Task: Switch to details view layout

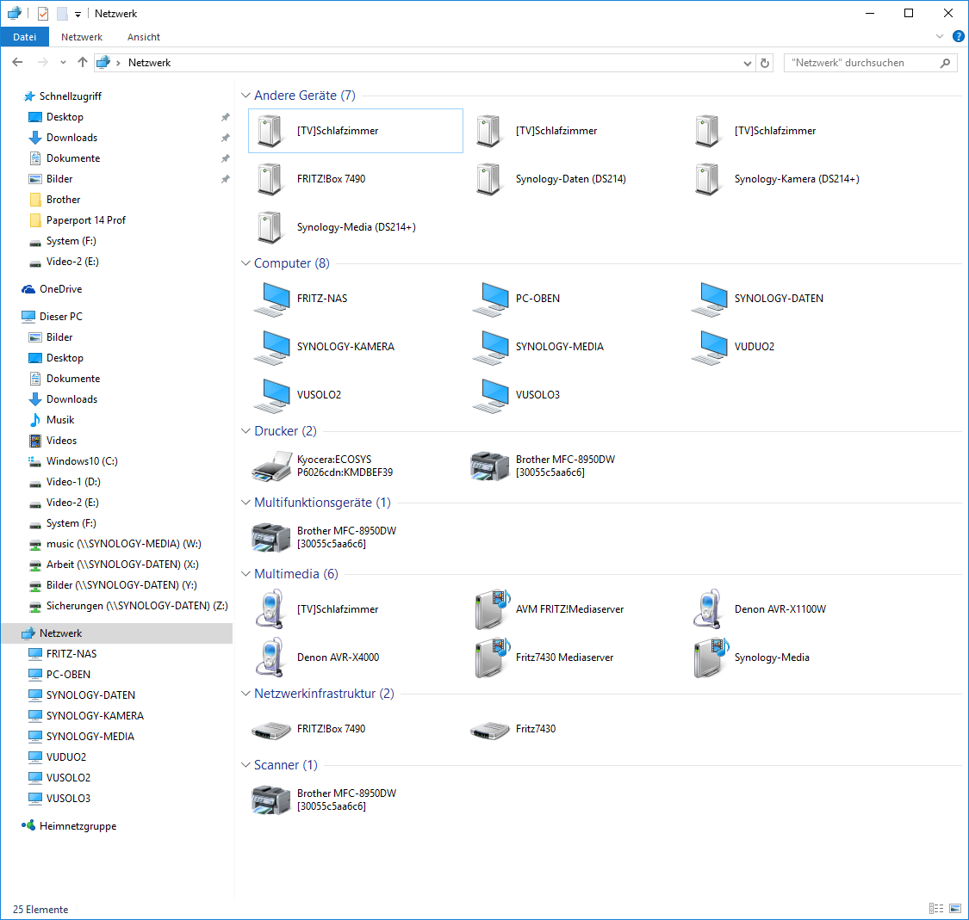Action: point(935,908)
